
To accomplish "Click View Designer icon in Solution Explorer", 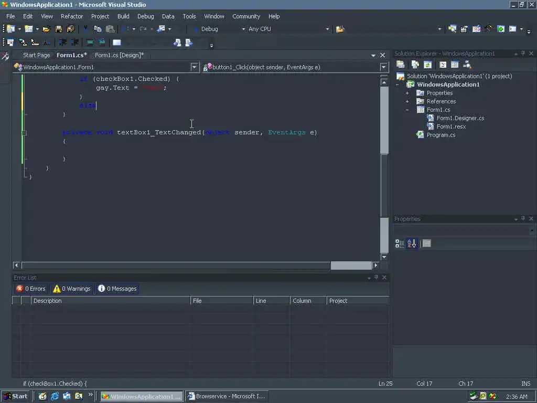I will pos(455,65).
